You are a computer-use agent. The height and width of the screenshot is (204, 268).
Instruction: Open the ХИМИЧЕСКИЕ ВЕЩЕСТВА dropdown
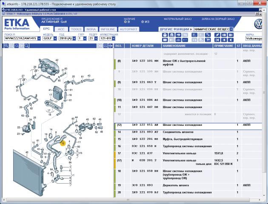231,29
